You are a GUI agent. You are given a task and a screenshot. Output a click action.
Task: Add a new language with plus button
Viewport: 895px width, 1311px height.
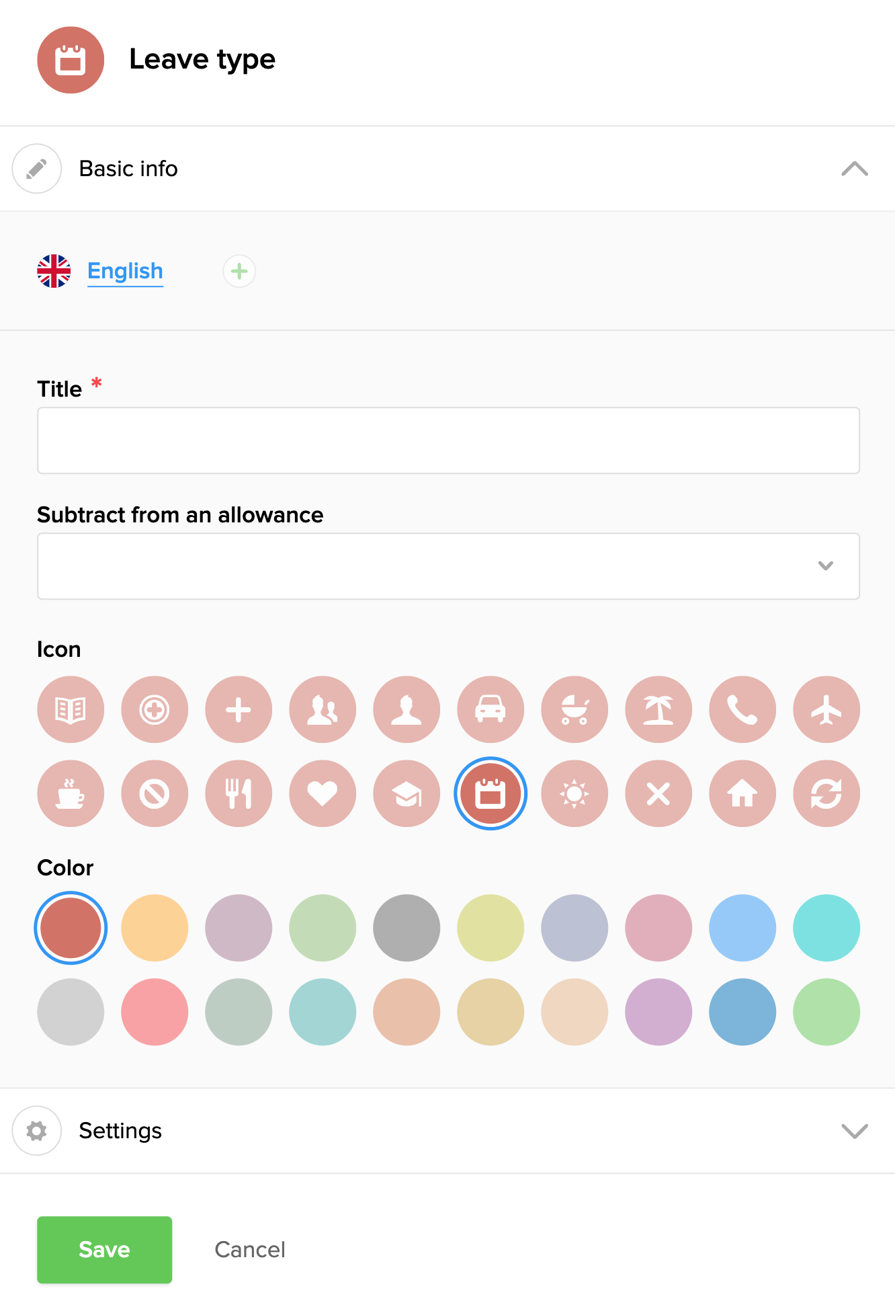point(239,271)
